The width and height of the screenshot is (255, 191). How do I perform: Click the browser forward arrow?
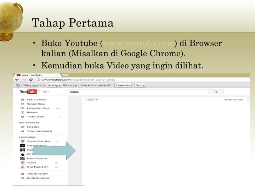click(x=24, y=80)
